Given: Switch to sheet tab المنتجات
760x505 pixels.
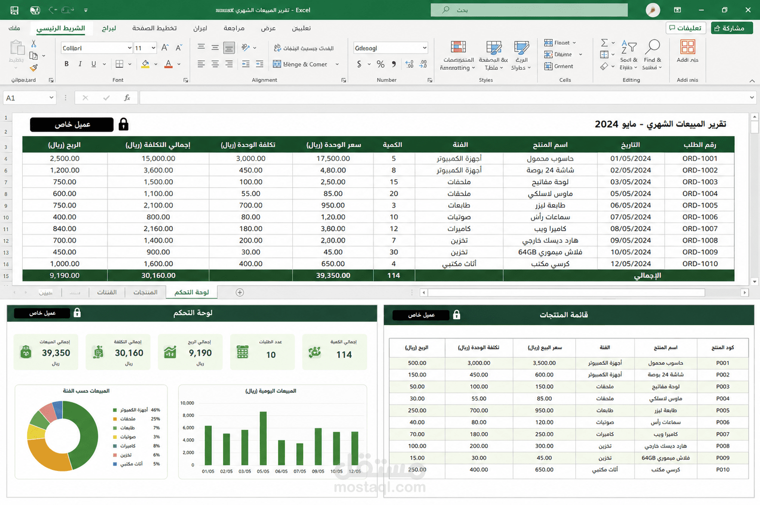Looking at the screenshot, I should (x=146, y=293).
